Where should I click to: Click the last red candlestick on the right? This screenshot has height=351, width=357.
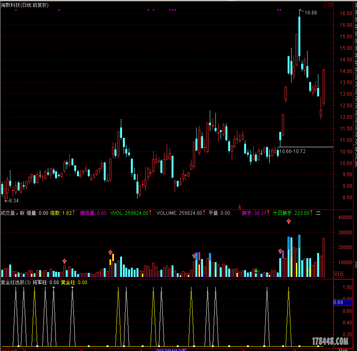(323, 87)
